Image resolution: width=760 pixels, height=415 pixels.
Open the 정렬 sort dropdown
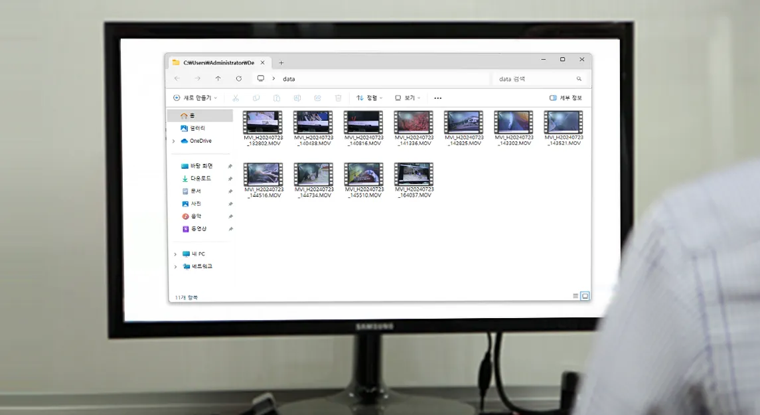click(370, 98)
